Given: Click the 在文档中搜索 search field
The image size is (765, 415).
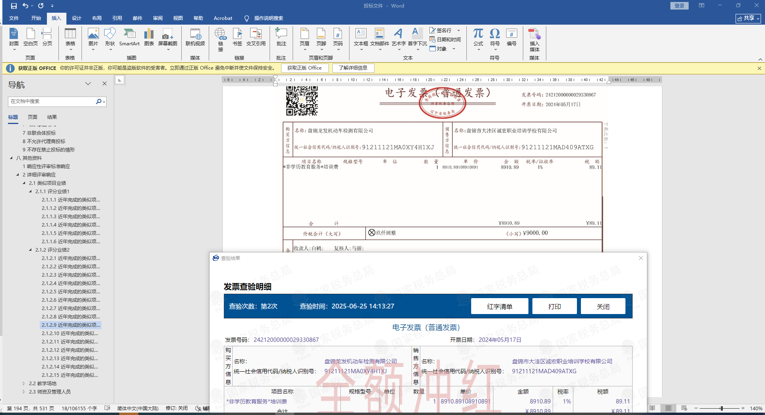Looking at the screenshot, I should click(x=52, y=101).
